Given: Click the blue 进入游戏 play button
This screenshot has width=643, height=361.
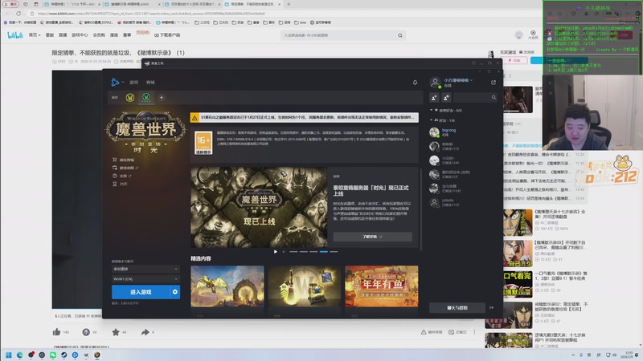Looking at the screenshot, I should (141, 292).
